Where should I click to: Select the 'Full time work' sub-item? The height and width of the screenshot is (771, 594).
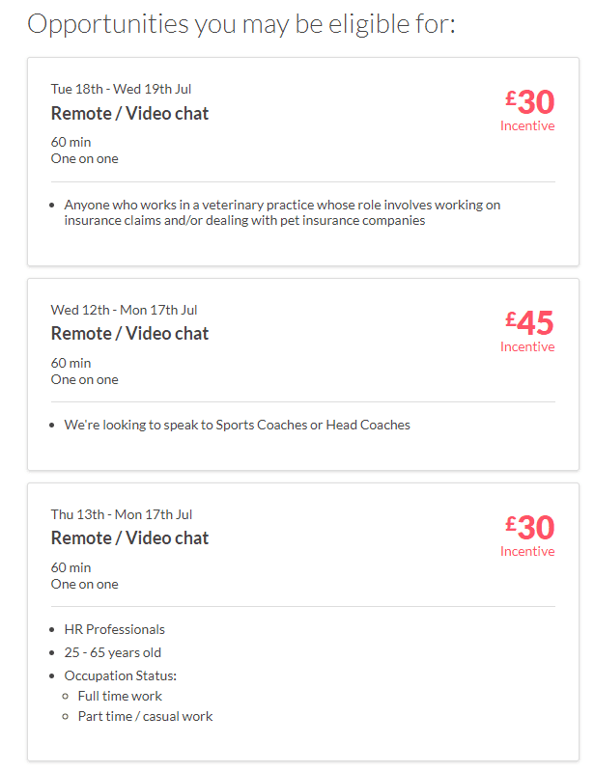click(120, 696)
